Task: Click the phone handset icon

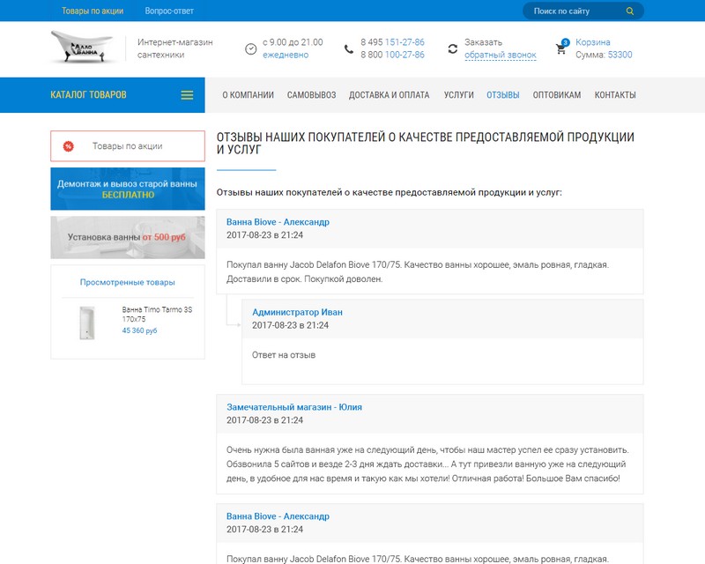Action: [x=349, y=48]
